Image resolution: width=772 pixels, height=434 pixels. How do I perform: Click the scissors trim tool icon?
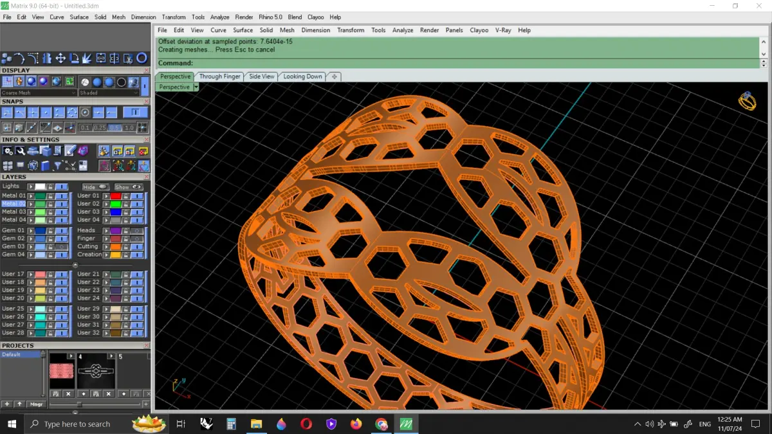(x=129, y=59)
